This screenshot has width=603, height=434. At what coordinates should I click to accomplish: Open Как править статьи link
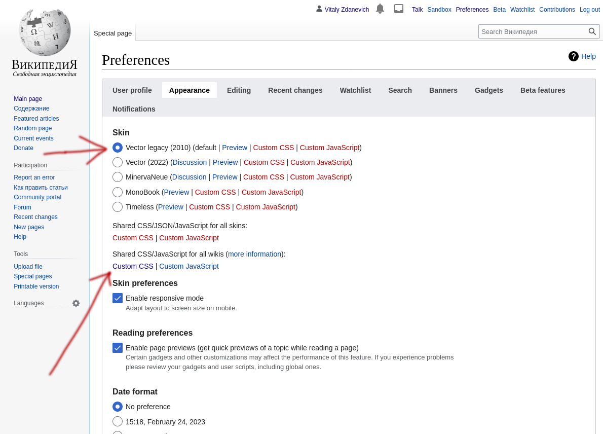click(x=41, y=188)
